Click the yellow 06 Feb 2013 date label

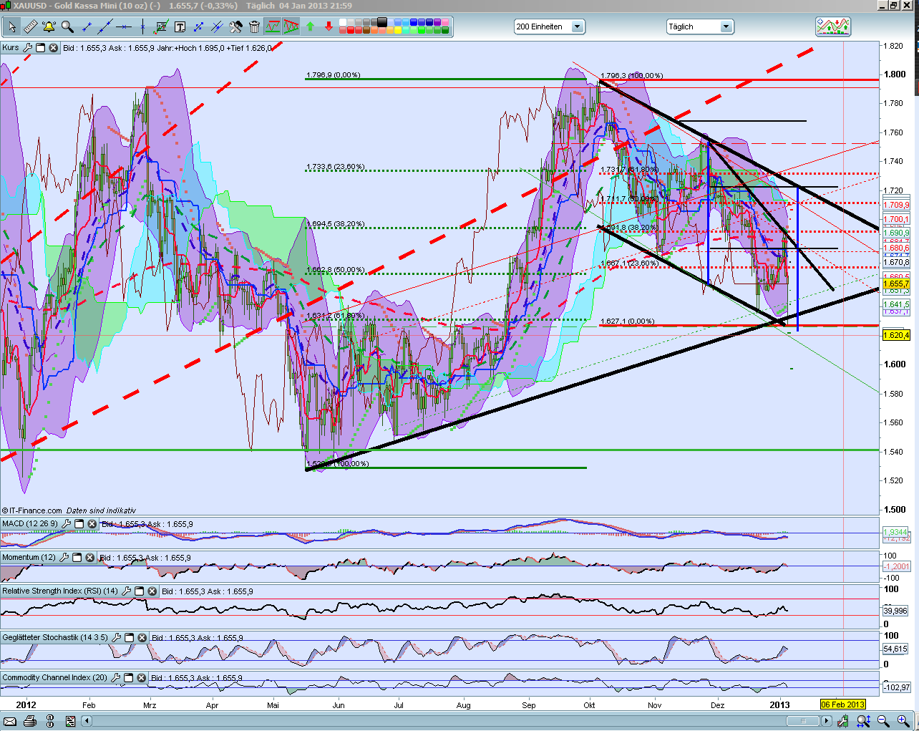[x=843, y=705]
